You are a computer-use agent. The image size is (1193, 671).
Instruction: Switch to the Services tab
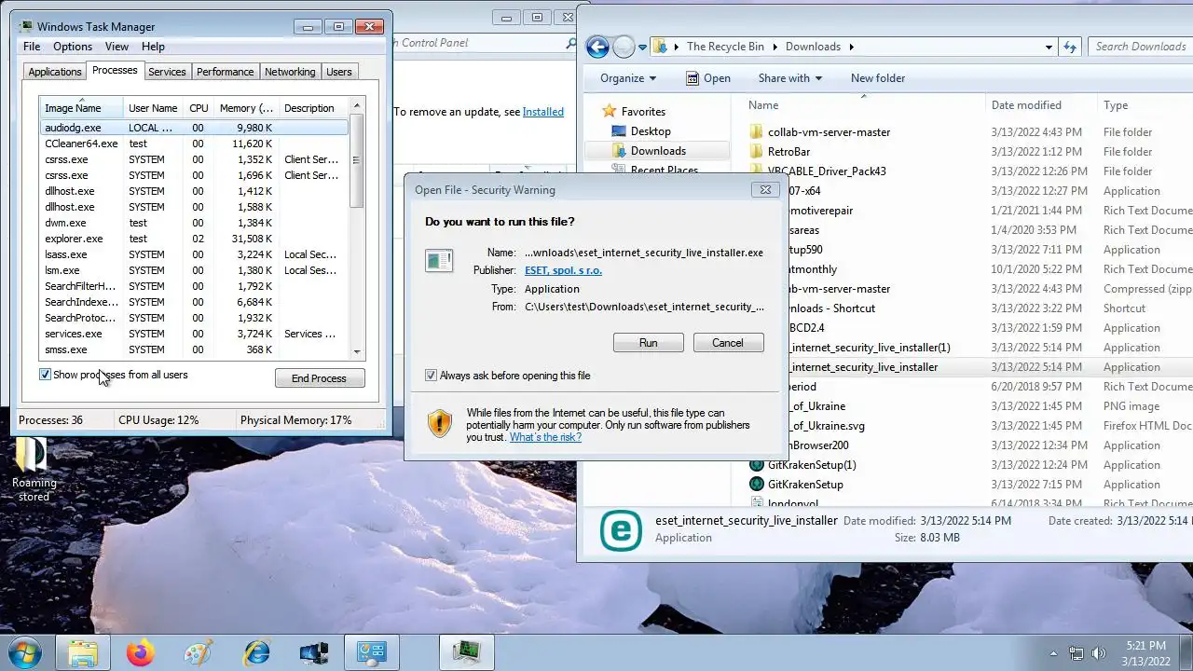pyautogui.click(x=167, y=72)
